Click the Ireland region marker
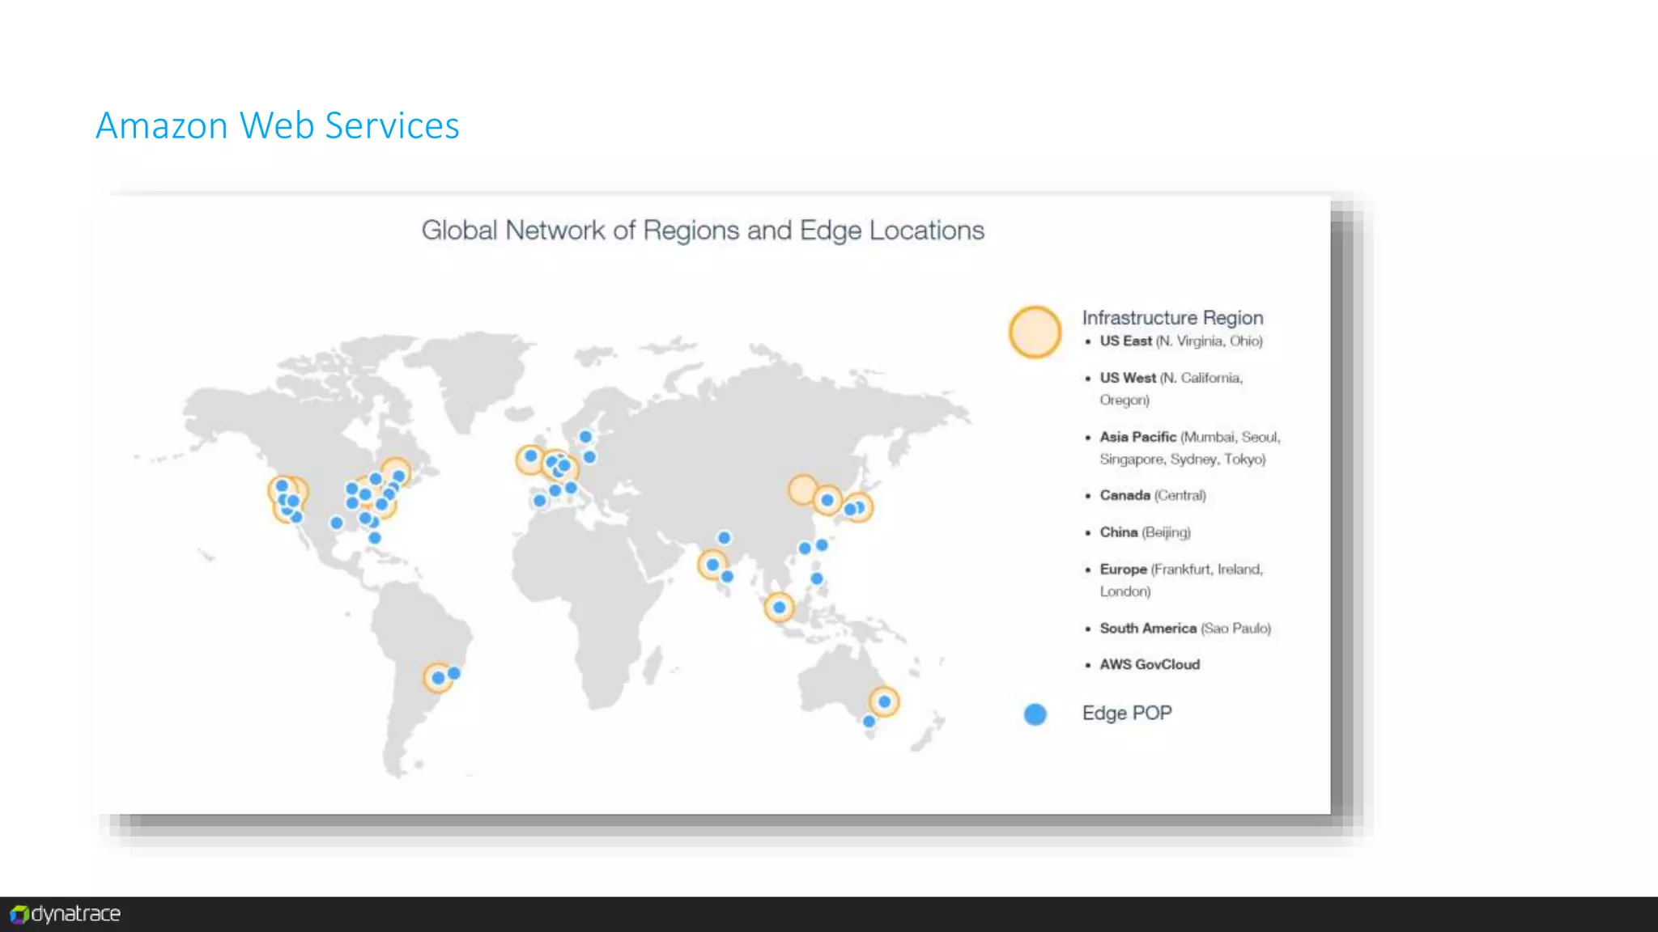This screenshot has height=932, width=1658. 530,459
